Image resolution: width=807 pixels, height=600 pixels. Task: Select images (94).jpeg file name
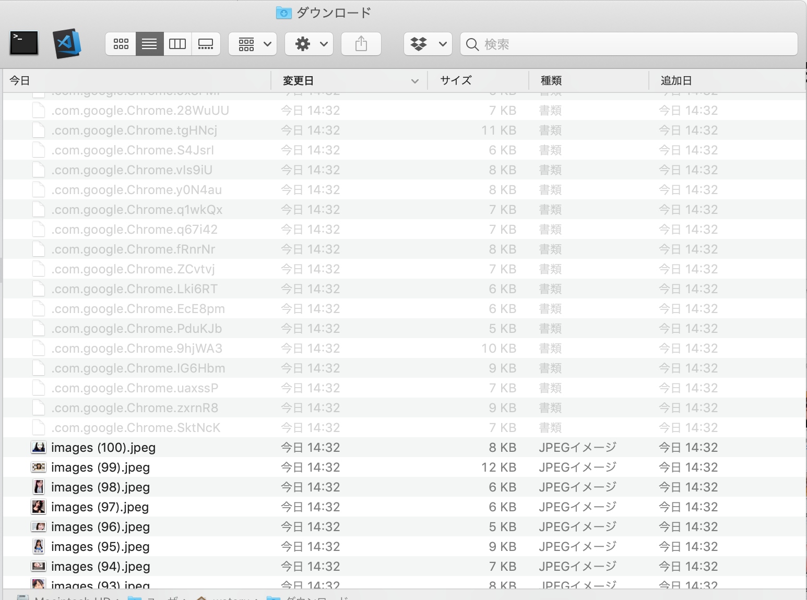click(100, 567)
